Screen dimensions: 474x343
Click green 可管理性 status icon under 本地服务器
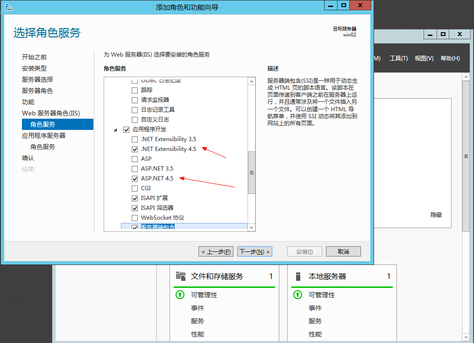(297, 295)
